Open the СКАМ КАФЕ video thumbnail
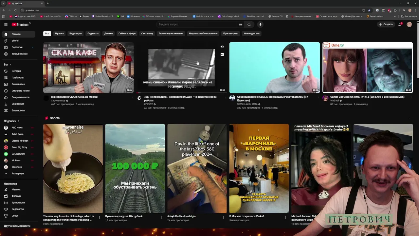 click(x=88, y=68)
